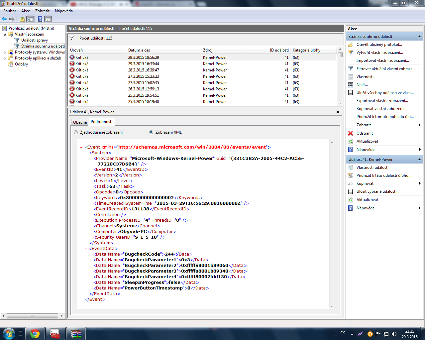The width and height of the screenshot is (425, 340).
Task: Click the red Odstranit delete icon
Action: tap(350, 133)
